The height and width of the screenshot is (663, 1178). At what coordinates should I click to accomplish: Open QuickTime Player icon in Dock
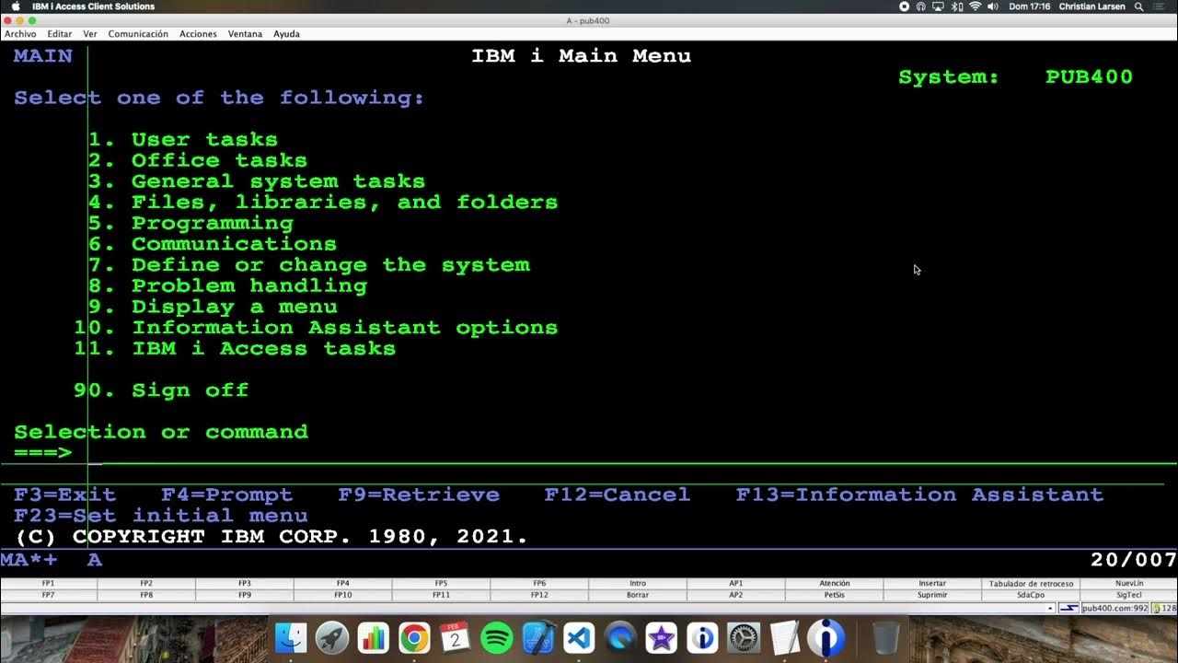click(x=620, y=637)
